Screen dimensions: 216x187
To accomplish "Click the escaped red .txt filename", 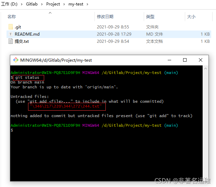I will [x=66, y=106].
